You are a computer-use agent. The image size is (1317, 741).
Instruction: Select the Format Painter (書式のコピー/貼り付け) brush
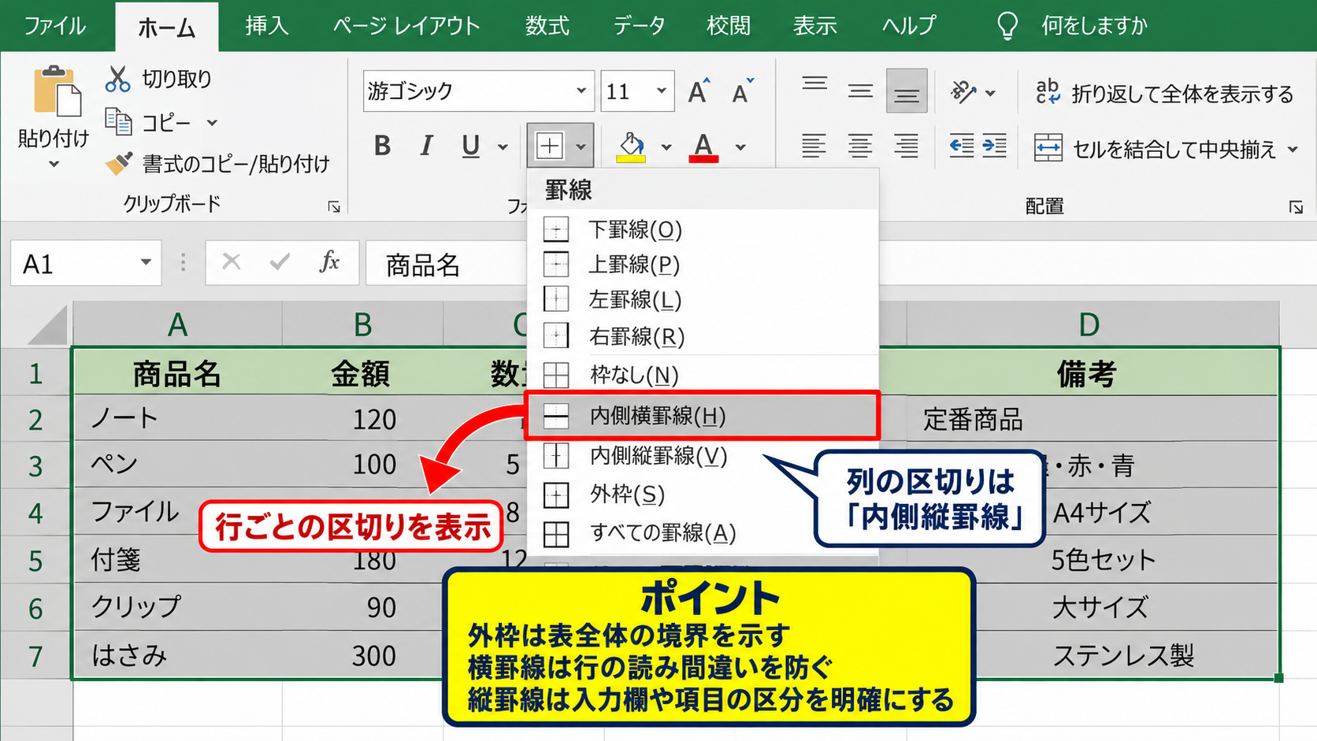click(119, 164)
